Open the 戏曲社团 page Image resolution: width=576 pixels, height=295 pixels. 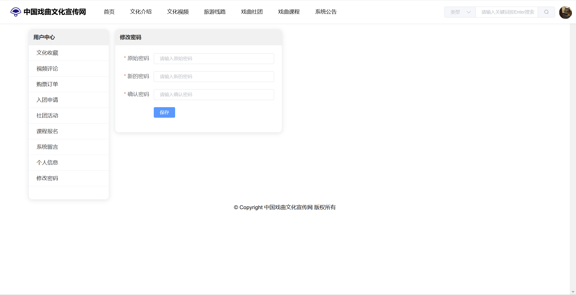tap(252, 12)
